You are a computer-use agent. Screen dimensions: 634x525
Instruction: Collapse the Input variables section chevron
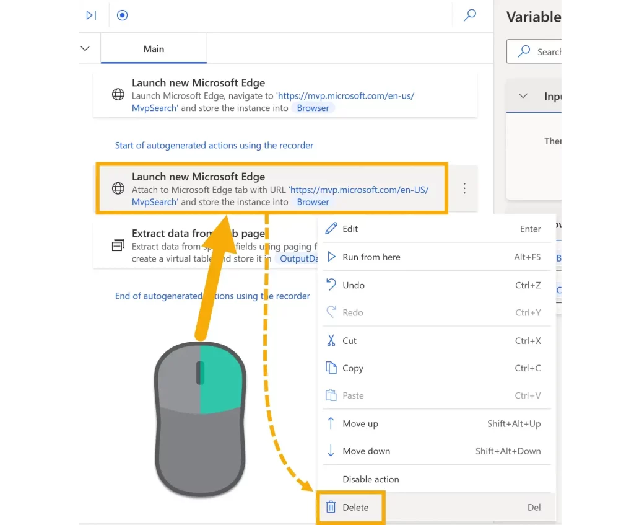[523, 96]
